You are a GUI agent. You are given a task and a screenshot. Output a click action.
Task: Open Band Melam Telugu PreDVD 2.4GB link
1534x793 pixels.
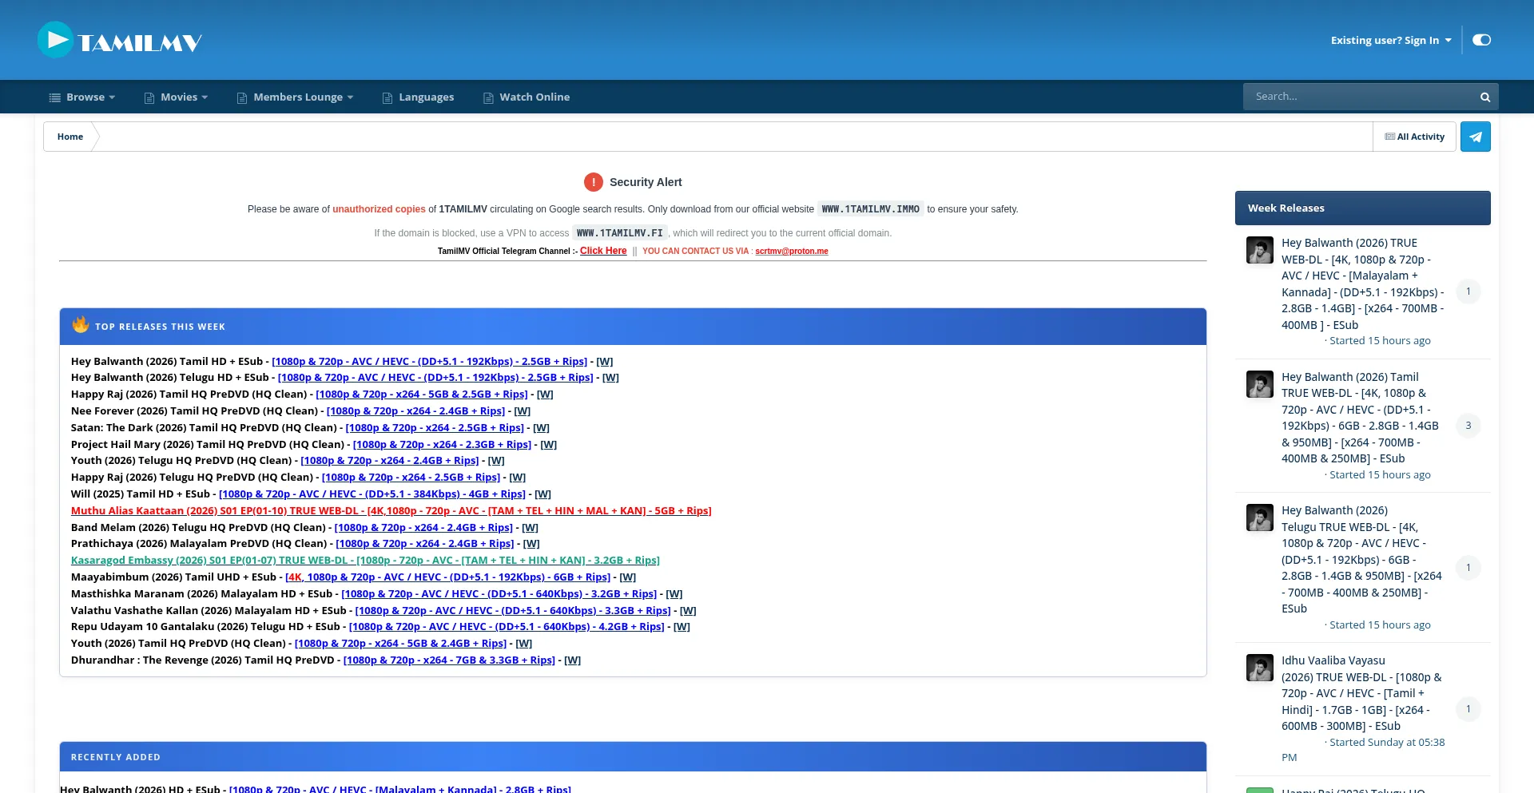coord(423,528)
